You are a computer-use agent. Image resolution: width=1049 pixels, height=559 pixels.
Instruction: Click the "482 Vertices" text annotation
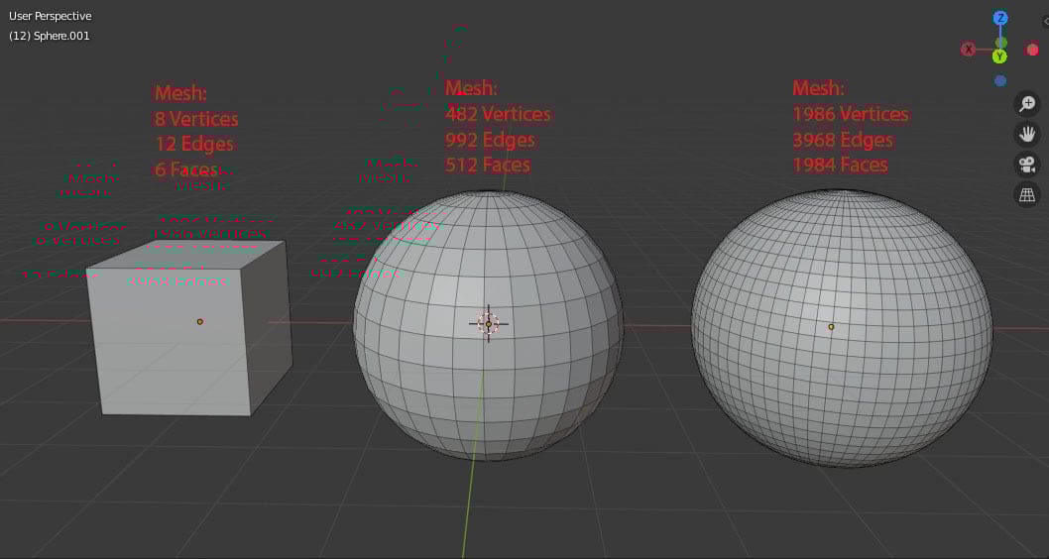tap(498, 114)
